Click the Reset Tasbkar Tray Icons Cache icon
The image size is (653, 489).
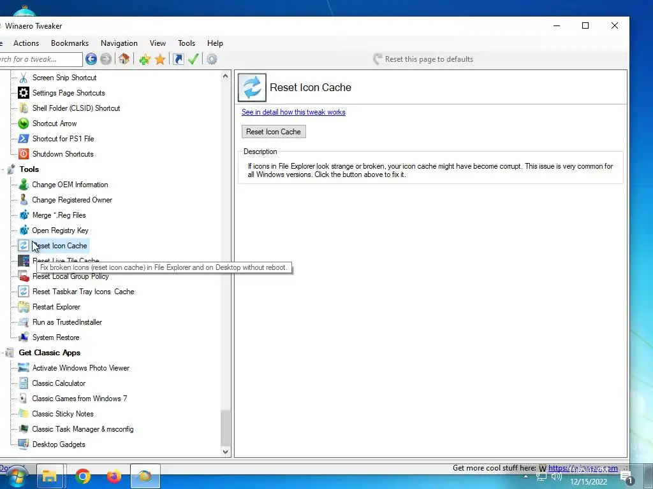[24, 292]
